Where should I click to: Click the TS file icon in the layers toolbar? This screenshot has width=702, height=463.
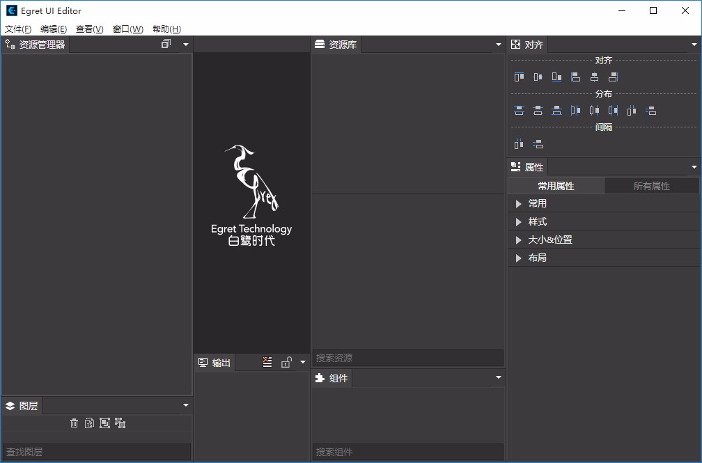(90, 423)
